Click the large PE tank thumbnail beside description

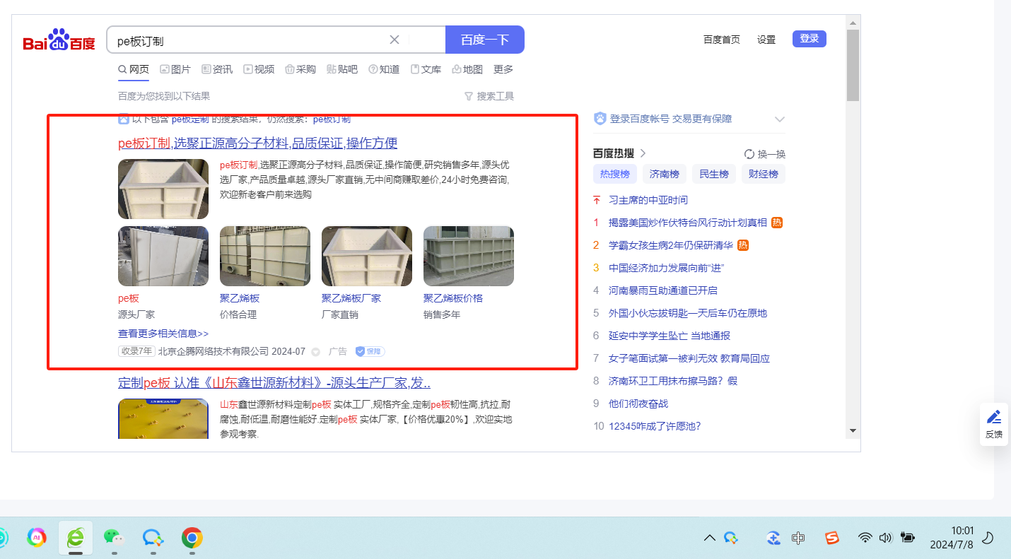pyautogui.click(x=163, y=189)
